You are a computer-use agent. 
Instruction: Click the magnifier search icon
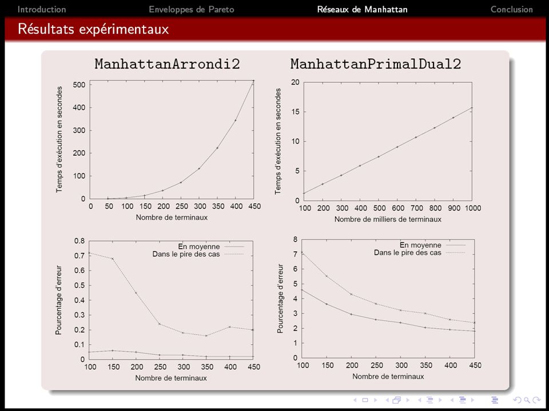(527, 400)
